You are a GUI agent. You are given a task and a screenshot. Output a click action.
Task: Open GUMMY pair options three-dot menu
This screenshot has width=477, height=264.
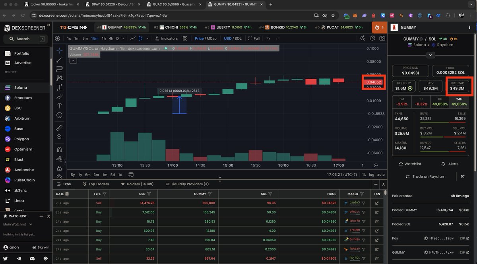tap(470, 27)
